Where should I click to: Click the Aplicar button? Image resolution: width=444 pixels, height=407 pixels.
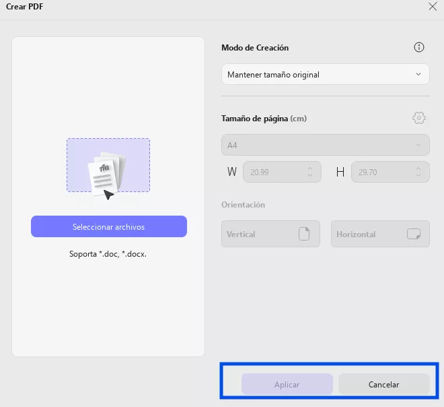(287, 384)
